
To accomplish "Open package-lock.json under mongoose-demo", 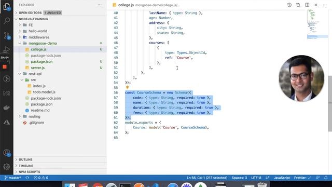I will (46, 56).
